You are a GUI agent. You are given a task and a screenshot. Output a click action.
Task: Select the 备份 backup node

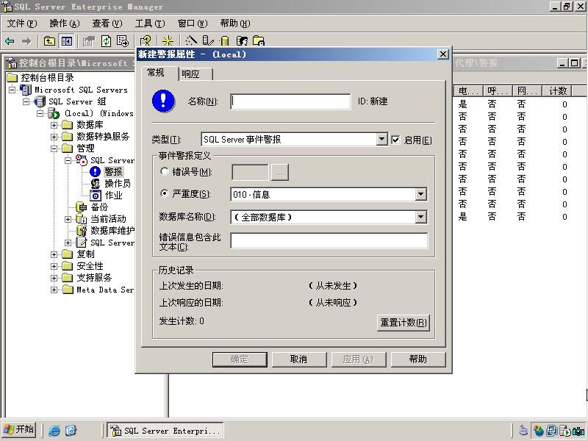click(x=99, y=207)
